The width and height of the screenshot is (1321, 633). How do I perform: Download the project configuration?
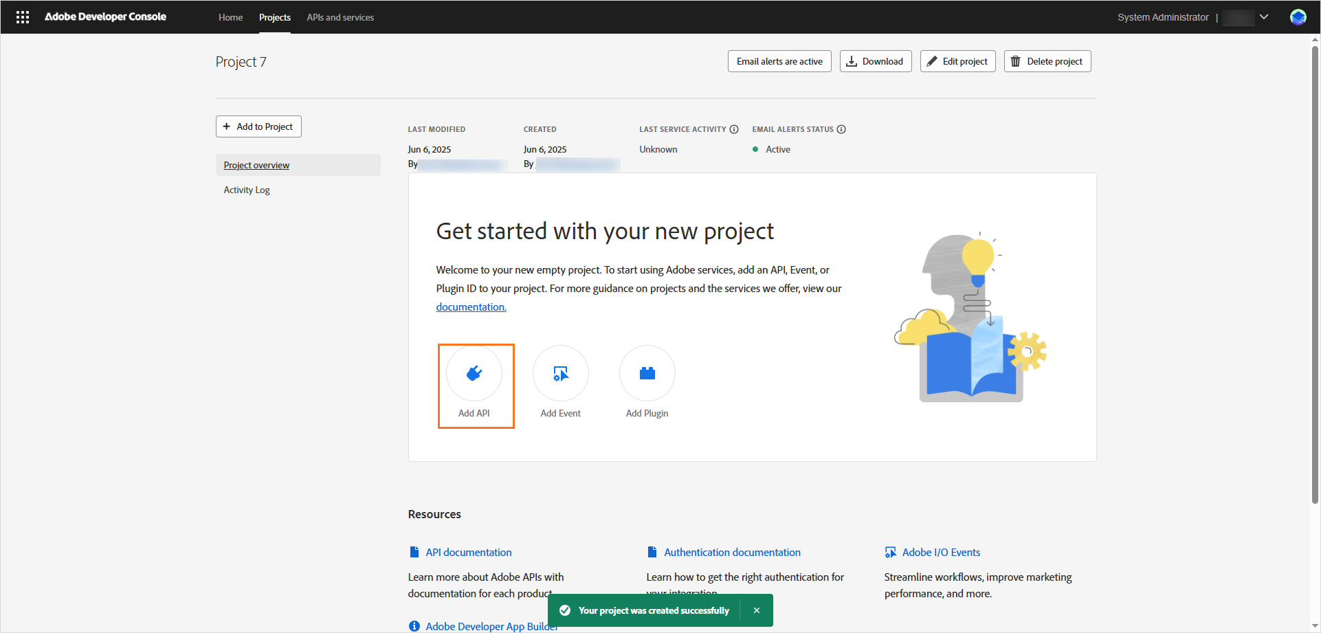[x=876, y=61]
